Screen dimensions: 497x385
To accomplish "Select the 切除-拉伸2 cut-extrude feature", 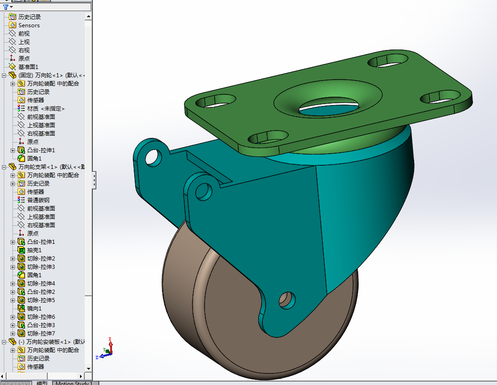I will click(41, 259).
